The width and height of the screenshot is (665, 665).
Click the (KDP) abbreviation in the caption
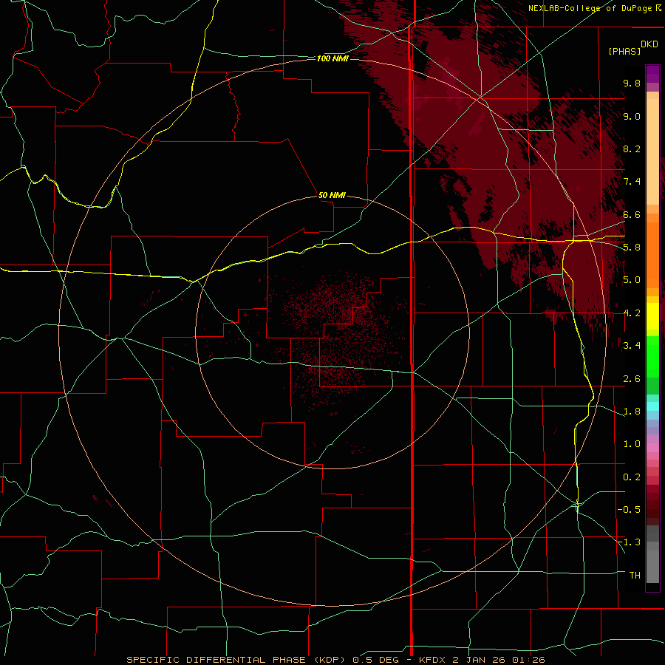[x=331, y=660]
